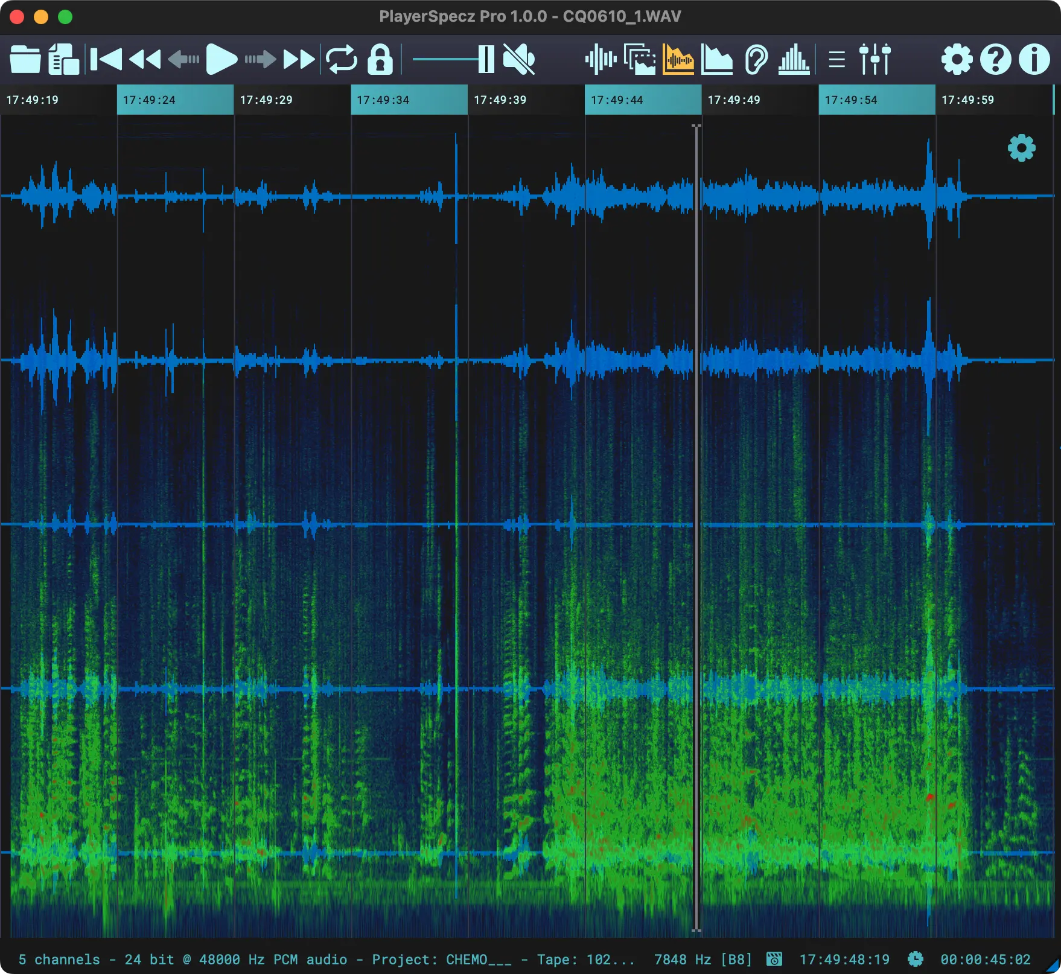This screenshot has height=974, width=1061.
Task: Open the spectrogram settings gear overlay
Action: coord(1021,149)
